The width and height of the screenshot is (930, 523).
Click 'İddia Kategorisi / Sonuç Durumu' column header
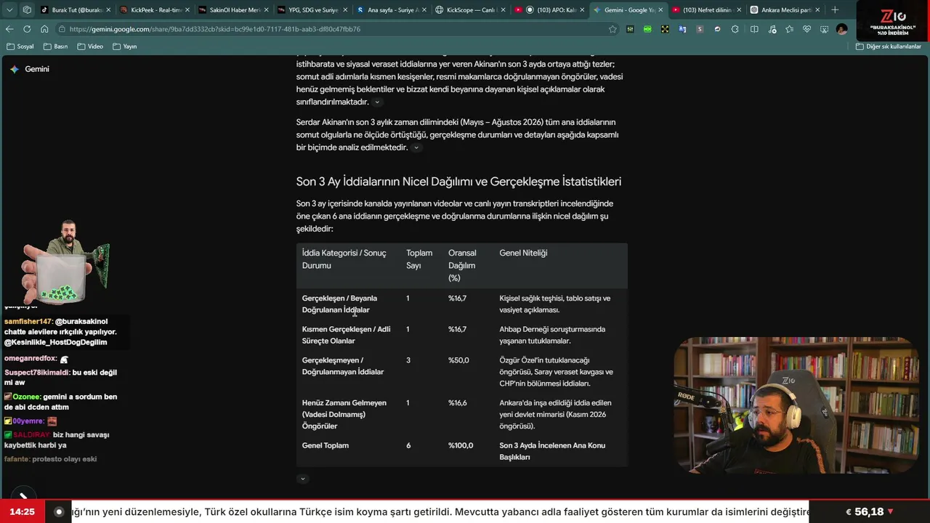pyautogui.click(x=344, y=259)
